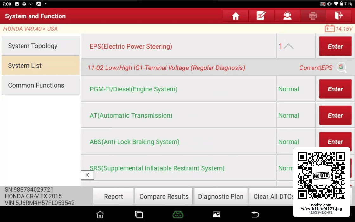Click the HONDA V49.40 > USA breadcrumb
The width and height of the screenshot is (355, 222).
(x=30, y=29)
